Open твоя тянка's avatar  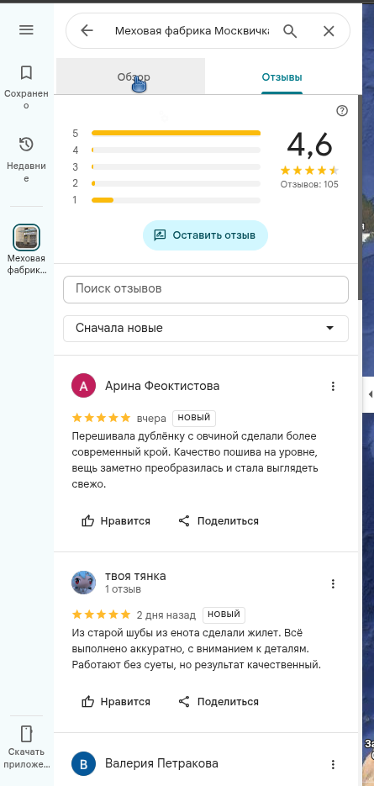[84, 583]
